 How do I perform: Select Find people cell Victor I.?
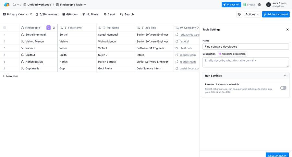click(x=38, y=48)
